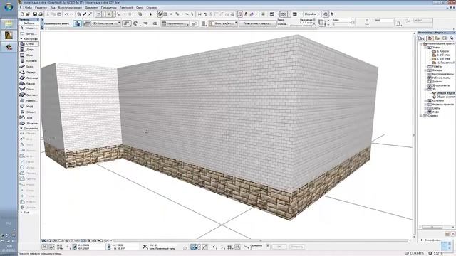Viewport: 456px width, 256px height.
Task: Click the Print toolbar icon
Action: coord(41,14)
